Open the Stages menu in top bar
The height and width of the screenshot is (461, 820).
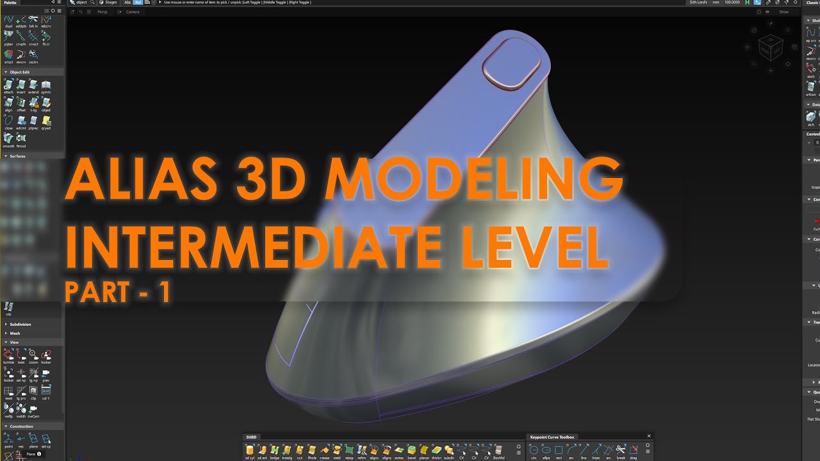coord(109,3)
